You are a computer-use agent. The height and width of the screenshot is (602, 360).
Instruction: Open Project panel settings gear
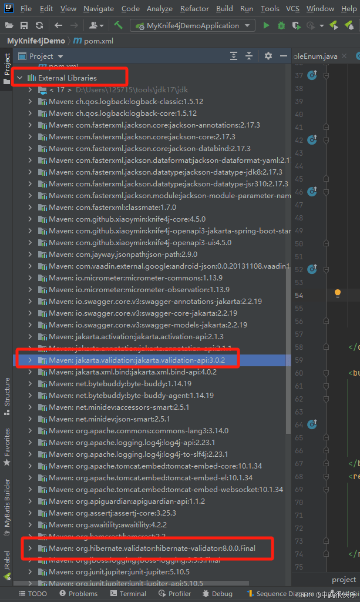(x=268, y=56)
